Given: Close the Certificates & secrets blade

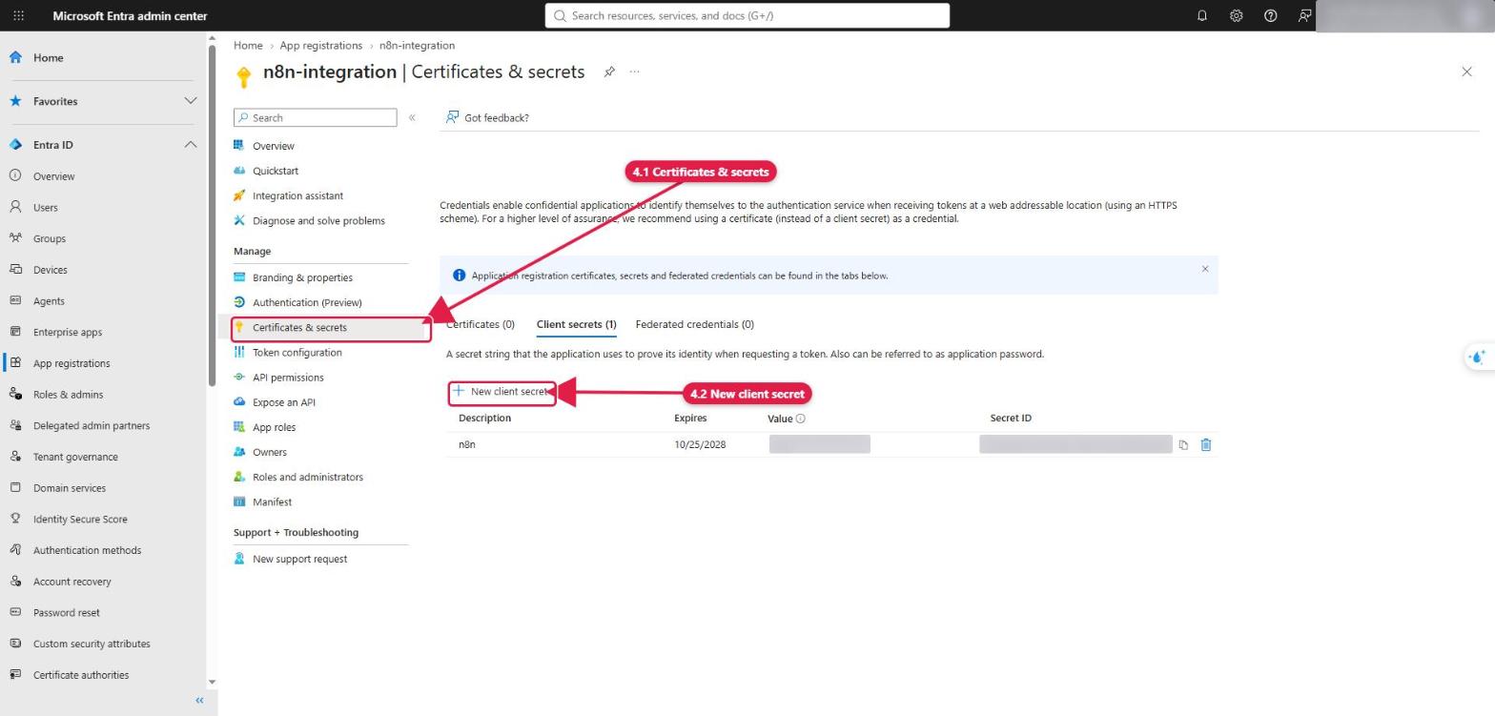Looking at the screenshot, I should [x=1466, y=72].
